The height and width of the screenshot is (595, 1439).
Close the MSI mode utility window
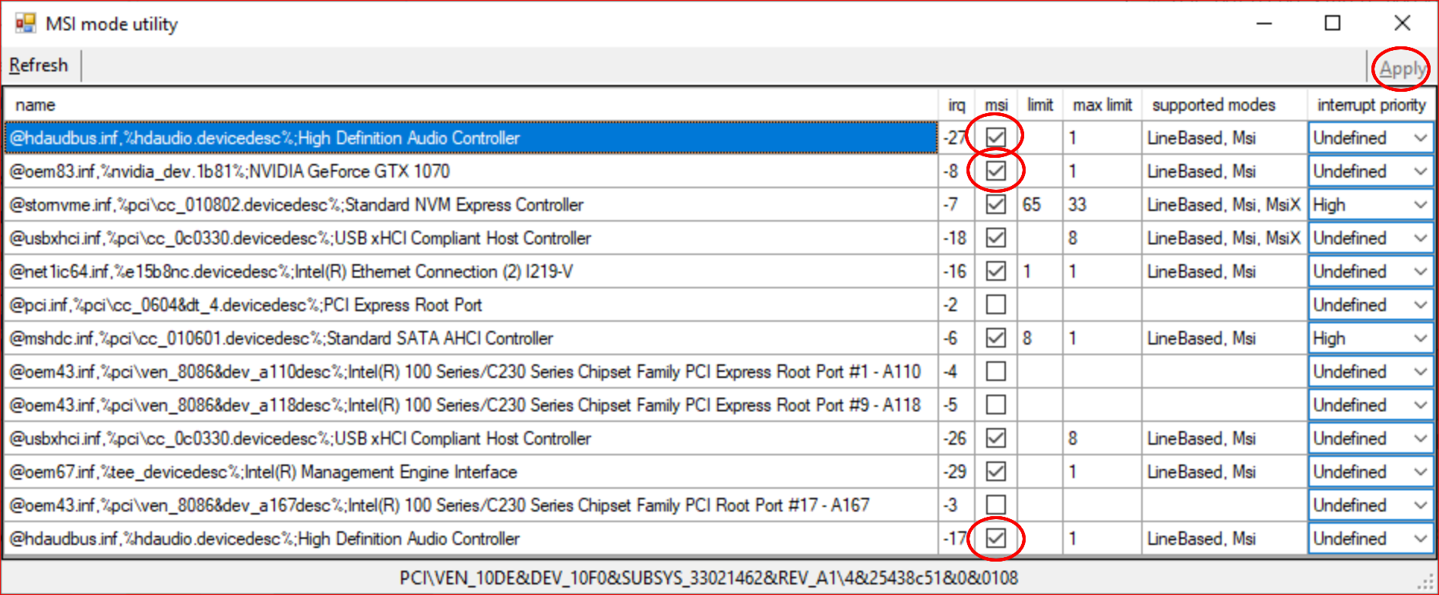click(x=1403, y=24)
